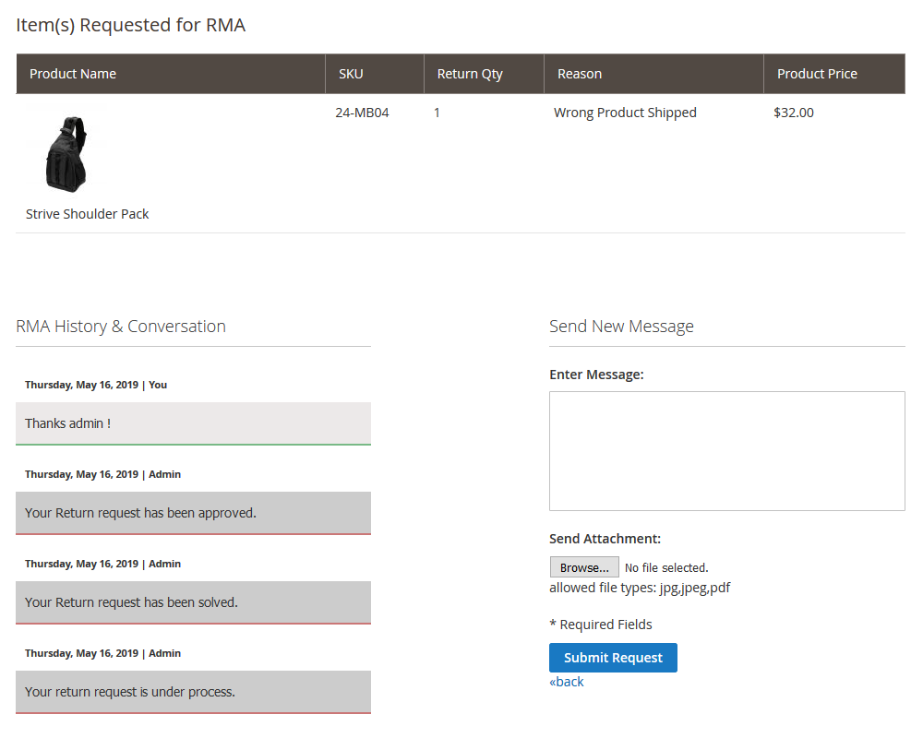Click the Strive Shoulder Pack product name

(x=88, y=214)
